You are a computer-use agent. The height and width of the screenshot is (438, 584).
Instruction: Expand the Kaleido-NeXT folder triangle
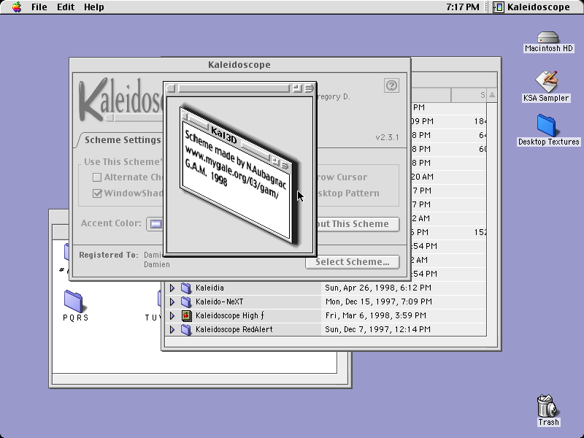coord(172,301)
